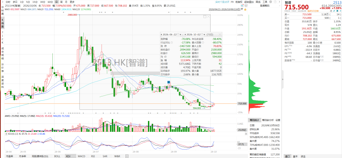Screen dimensions: 342x158
Task: Open the settings gear in the top toolbar
Action: 270,2
